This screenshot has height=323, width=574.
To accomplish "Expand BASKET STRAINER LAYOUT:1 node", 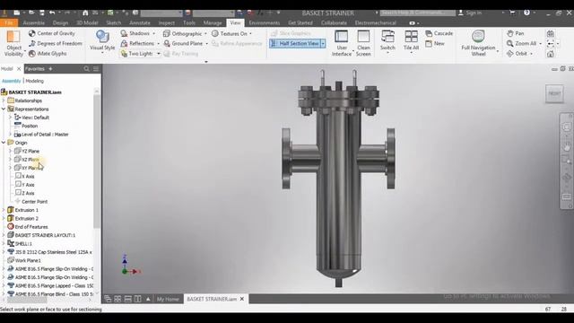I will pyautogui.click(x=4, y=235).
